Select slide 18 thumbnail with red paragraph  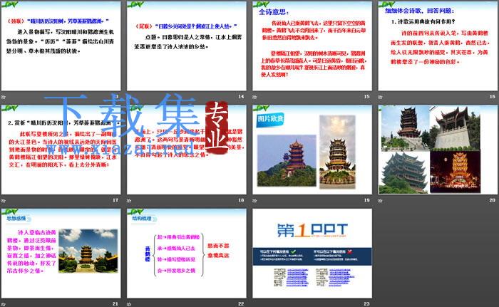[187, 150]
